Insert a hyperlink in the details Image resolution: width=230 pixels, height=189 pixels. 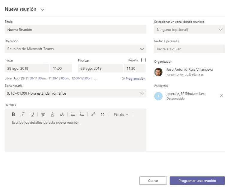[93, 114]
